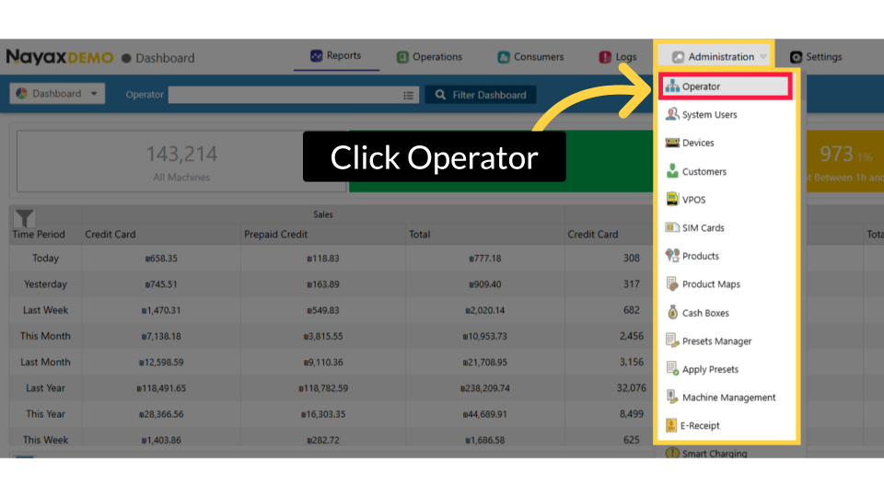Click the Products icon
Image resolution: width=884 pixels, height=497 pixels.
(x=672, y=256)
